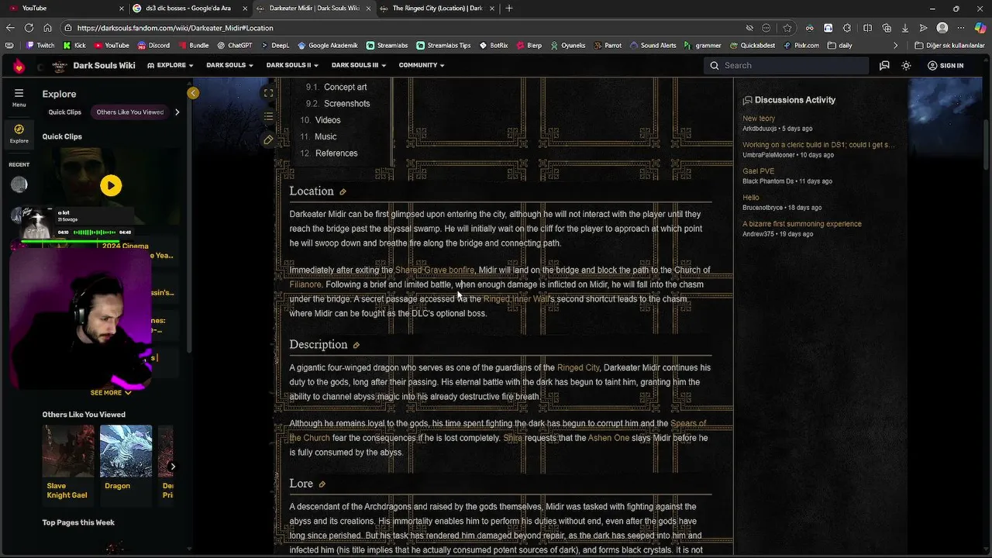This screenshot has width=992, height=558.
Task: Expand the DARK SOULS II dropdown
Action: point(293,65)
